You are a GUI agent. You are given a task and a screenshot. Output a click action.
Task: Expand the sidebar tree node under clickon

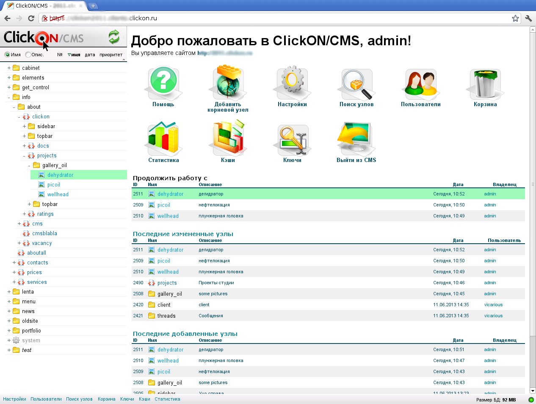tap(24, 126)
